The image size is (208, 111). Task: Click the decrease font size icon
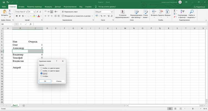coord(40,12)
